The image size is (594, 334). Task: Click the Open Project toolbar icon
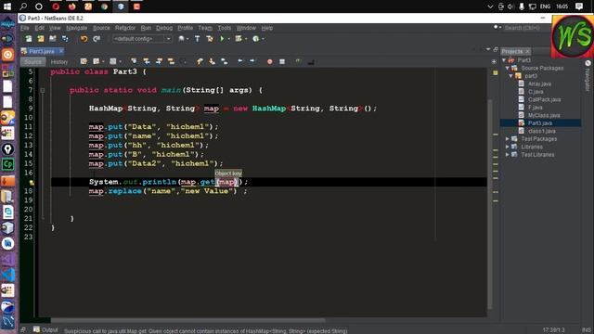(53, 39)
